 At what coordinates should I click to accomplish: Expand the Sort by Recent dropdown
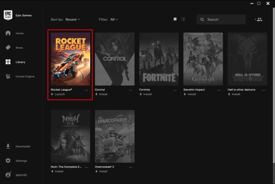click(x=72, y=19)
